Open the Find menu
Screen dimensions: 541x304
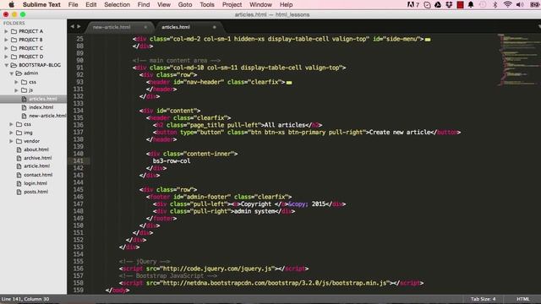[x=144, y=4]
